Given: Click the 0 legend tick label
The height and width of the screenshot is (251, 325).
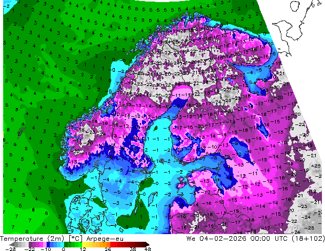Looking at the screenshot, I should point(64,249).
